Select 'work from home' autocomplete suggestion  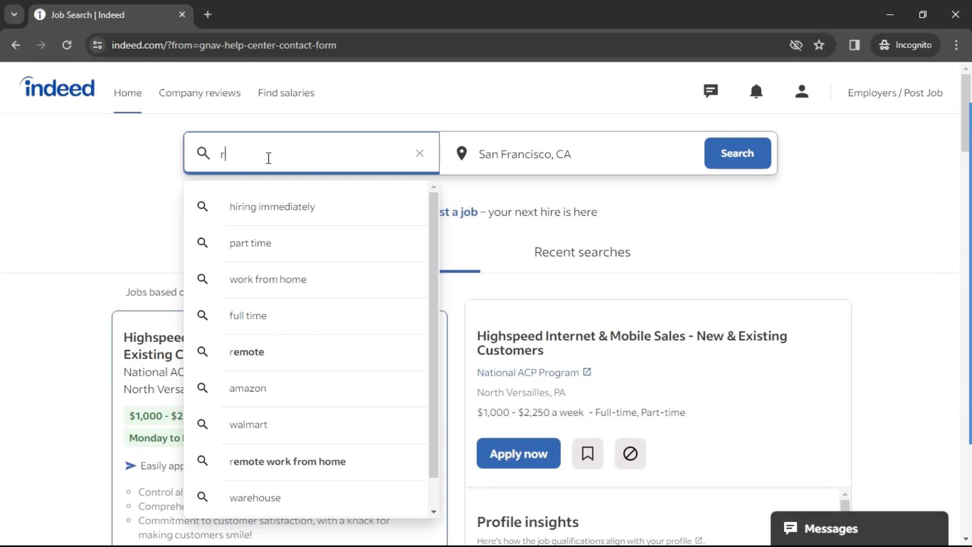(268, 279)
